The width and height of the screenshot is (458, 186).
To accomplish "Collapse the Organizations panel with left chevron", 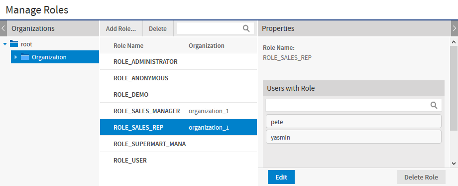I will pyautogui.click(x=3, y=28).
